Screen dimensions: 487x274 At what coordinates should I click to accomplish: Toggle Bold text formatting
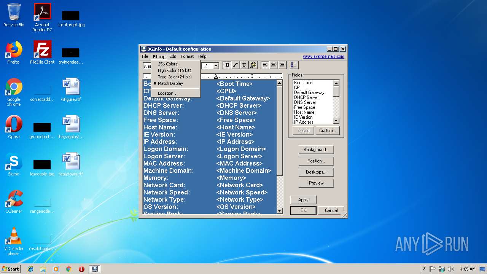pyautogui.click(x=227, y=65)
